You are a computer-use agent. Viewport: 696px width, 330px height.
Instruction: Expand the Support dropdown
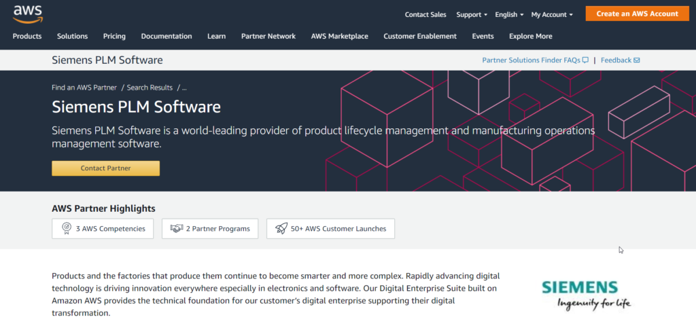pyautogui.click(x=472, y=14)
